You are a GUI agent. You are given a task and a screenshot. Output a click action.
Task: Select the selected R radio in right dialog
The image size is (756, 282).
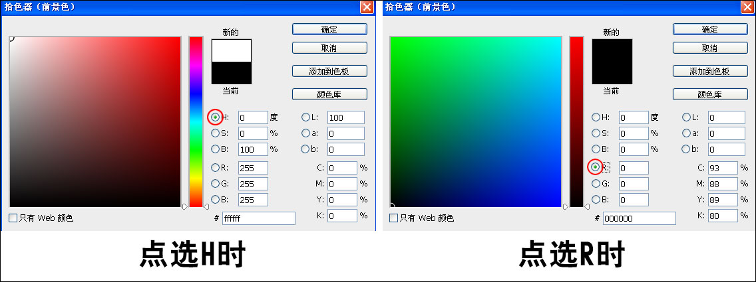596,167
